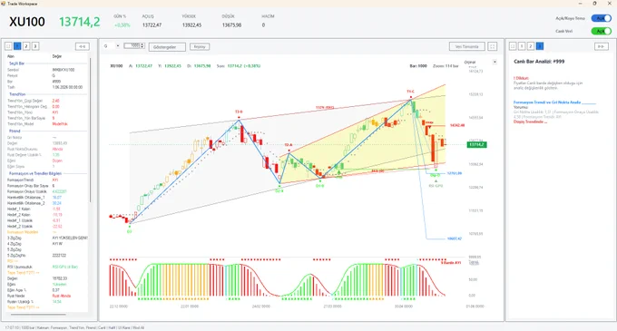
Task: Select the Sembol row in left panel
Action: [x=46, y=70]
